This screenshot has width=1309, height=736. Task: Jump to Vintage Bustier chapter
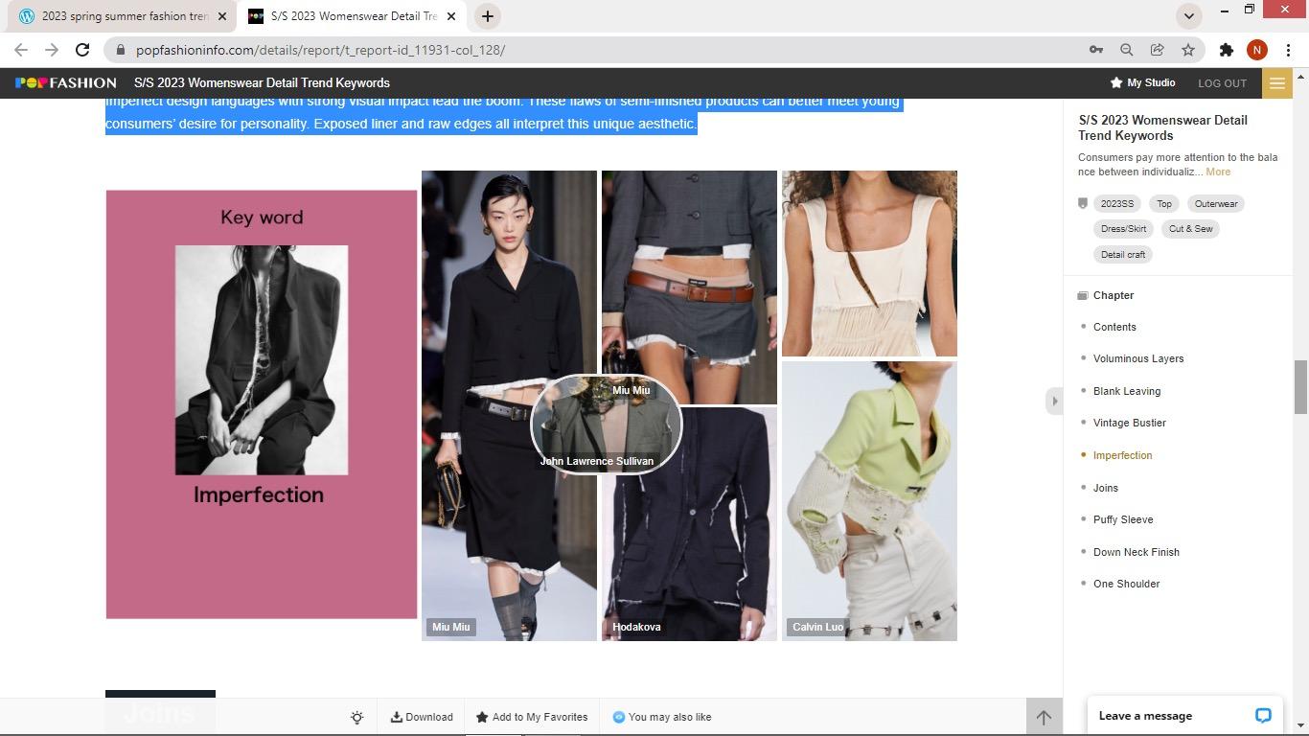(1130, 423)
